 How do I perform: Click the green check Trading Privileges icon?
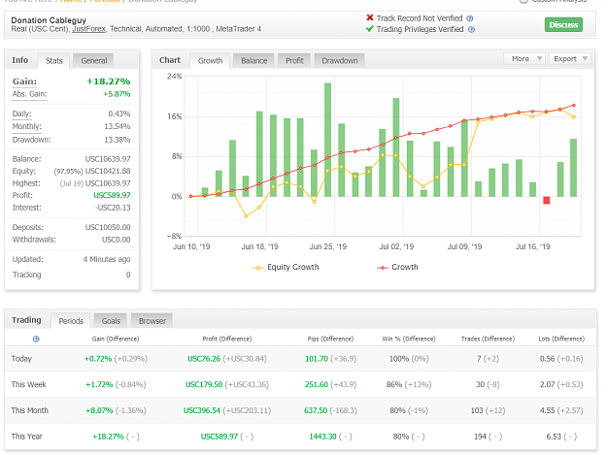[370, 29]
